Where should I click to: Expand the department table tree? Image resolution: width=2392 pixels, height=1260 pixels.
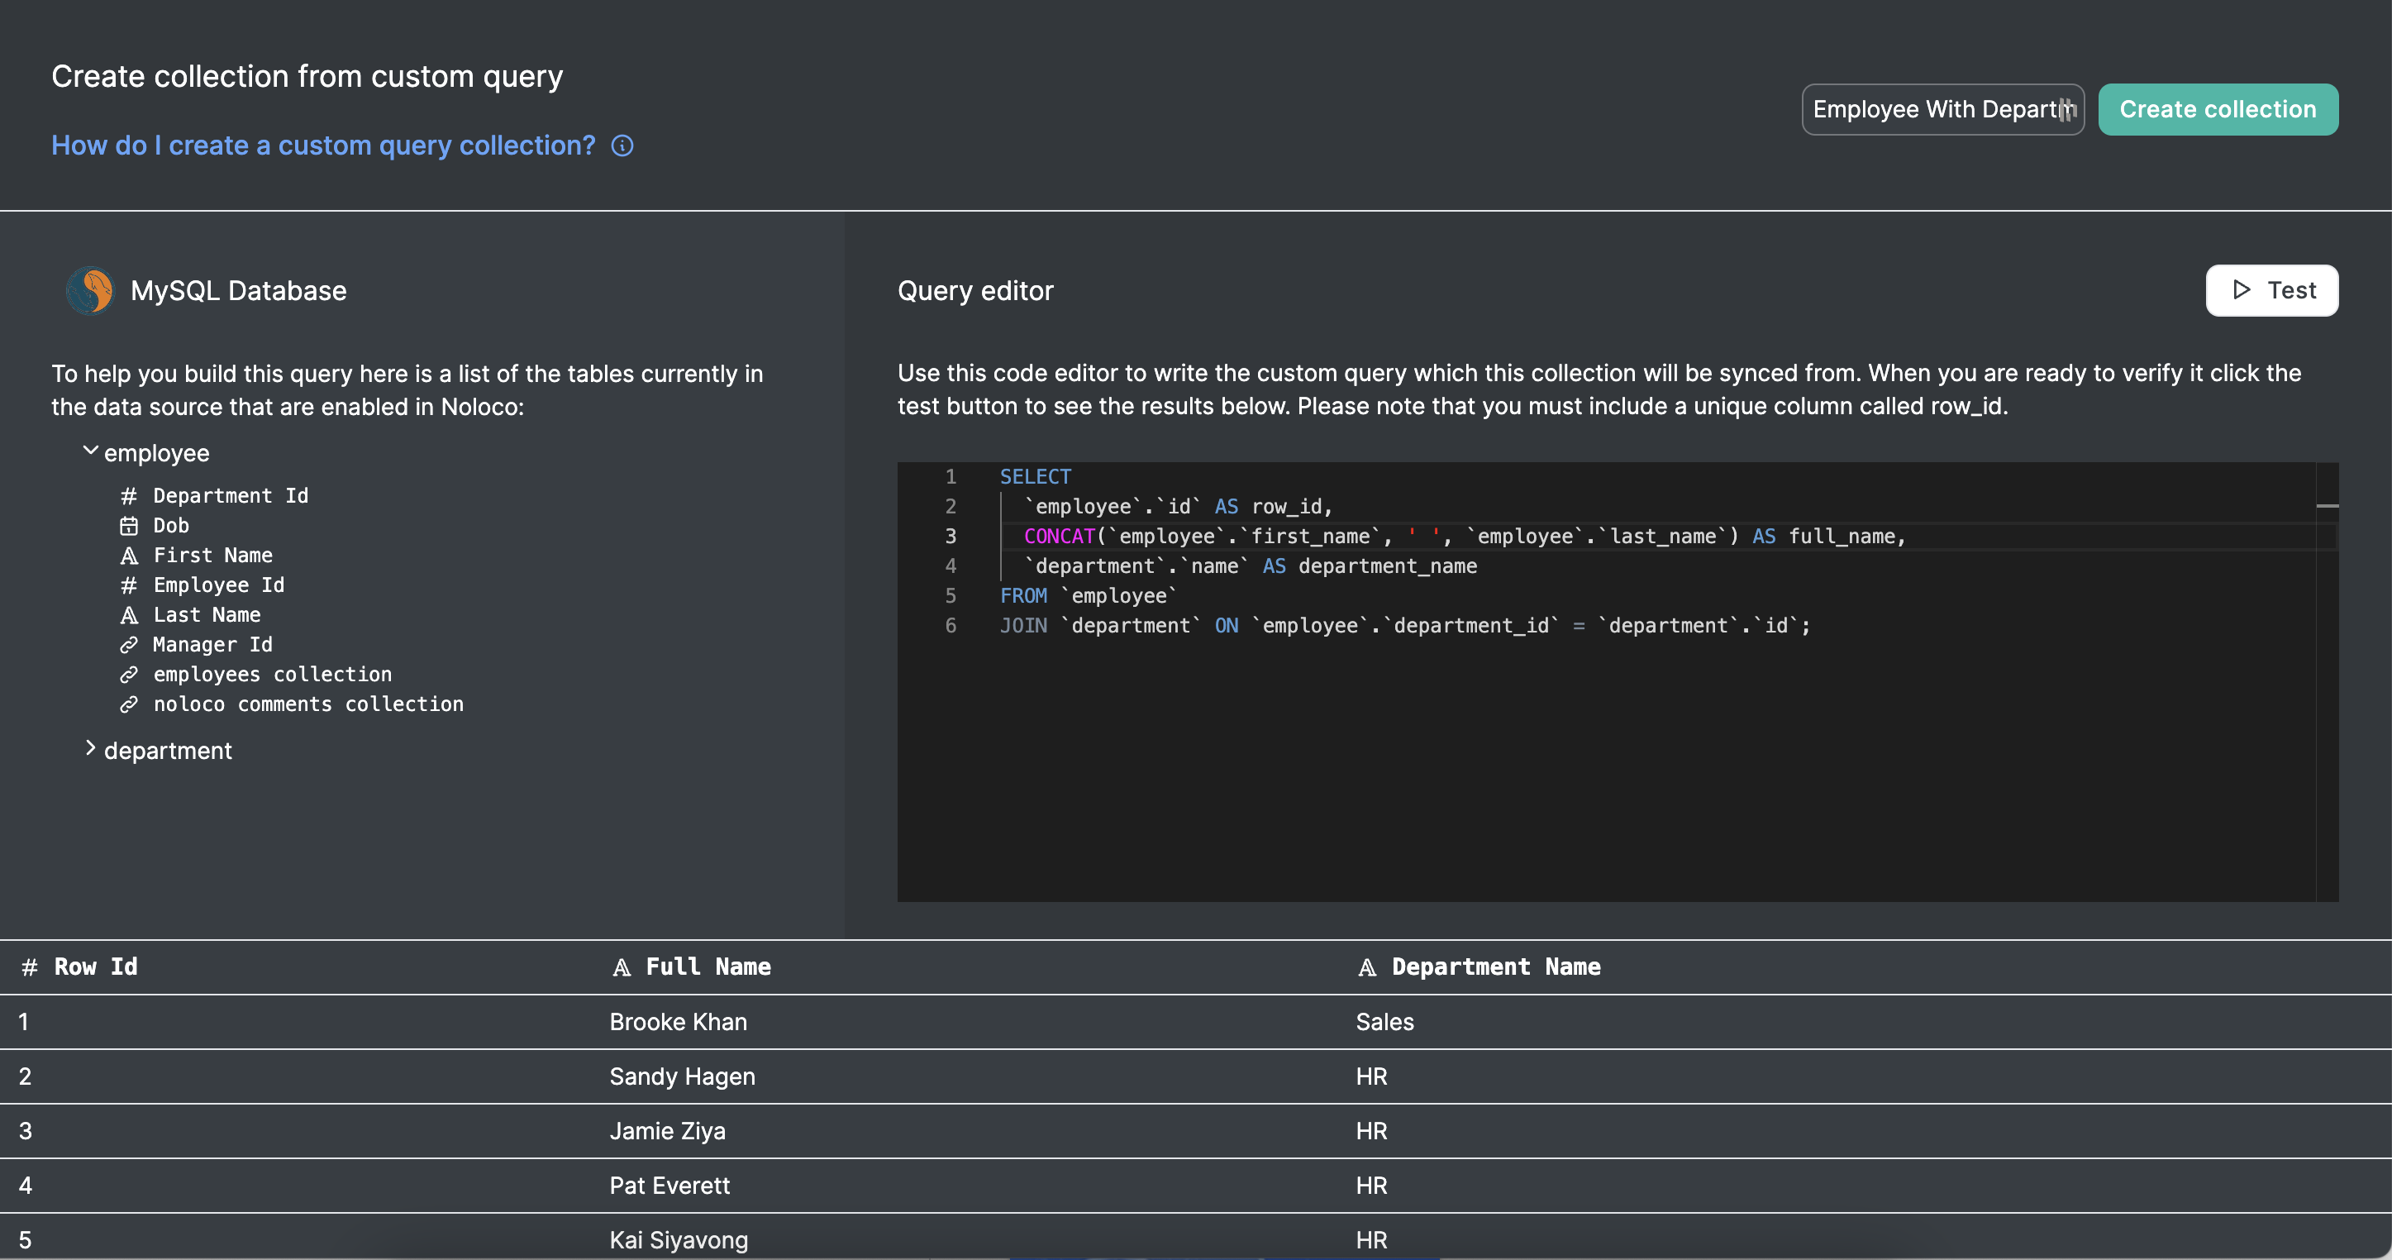[x=90, y=748]
